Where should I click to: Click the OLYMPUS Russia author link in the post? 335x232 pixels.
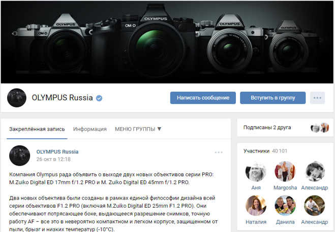pos(57,152)
